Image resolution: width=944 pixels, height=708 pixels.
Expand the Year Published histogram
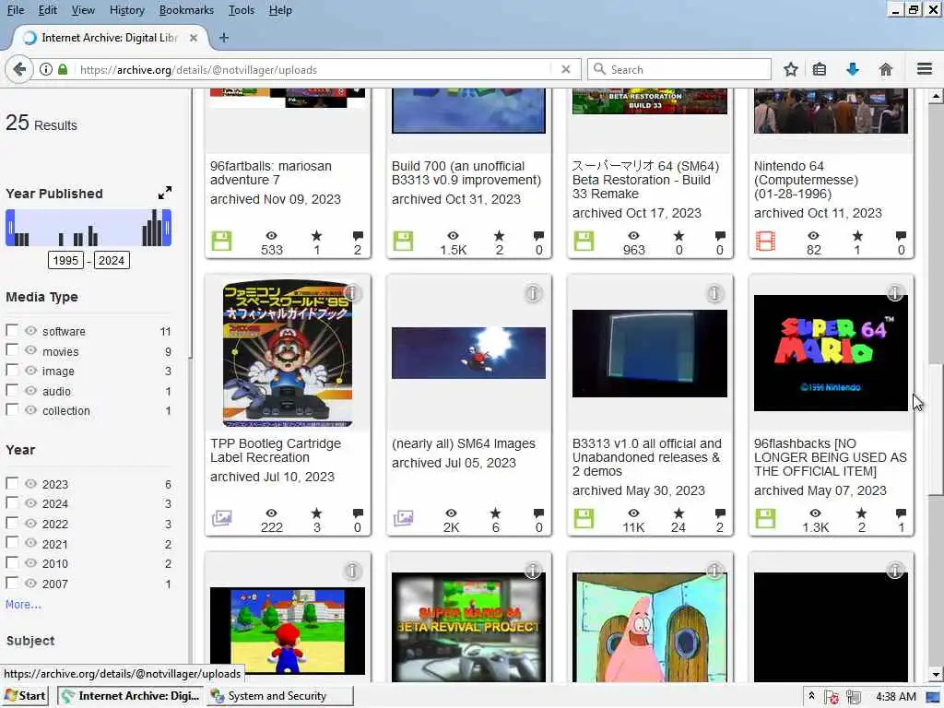[164, 193]
